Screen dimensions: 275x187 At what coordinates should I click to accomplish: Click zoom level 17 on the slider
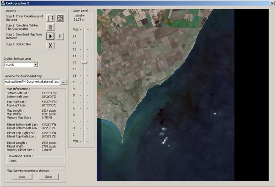[84, 36]
